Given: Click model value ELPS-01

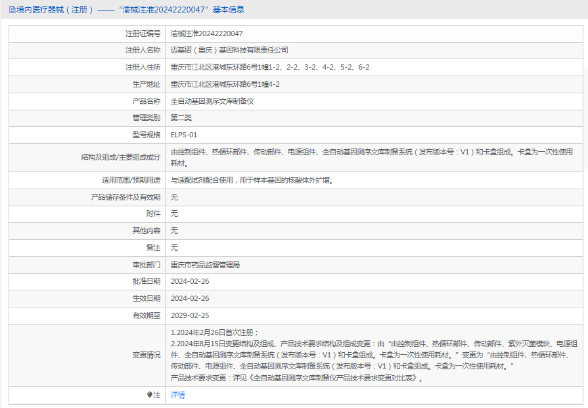Looking at the screenshot, I should [184, 135].
